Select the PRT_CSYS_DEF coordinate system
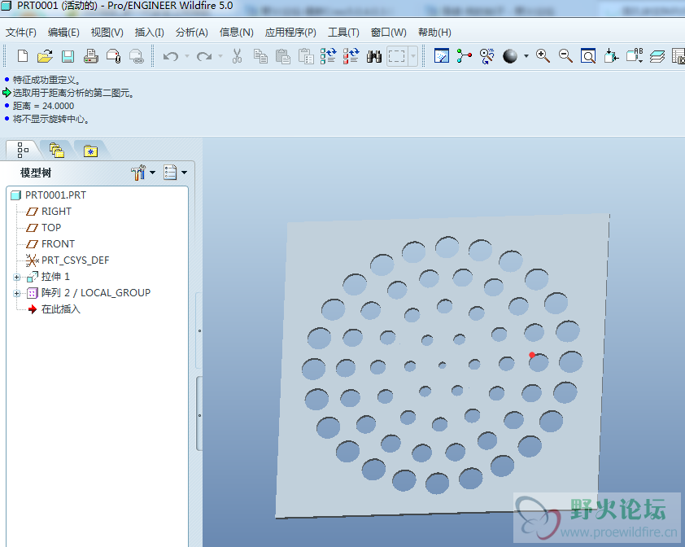This screenshot has width=685, height=547. click(x=75, y=260)
